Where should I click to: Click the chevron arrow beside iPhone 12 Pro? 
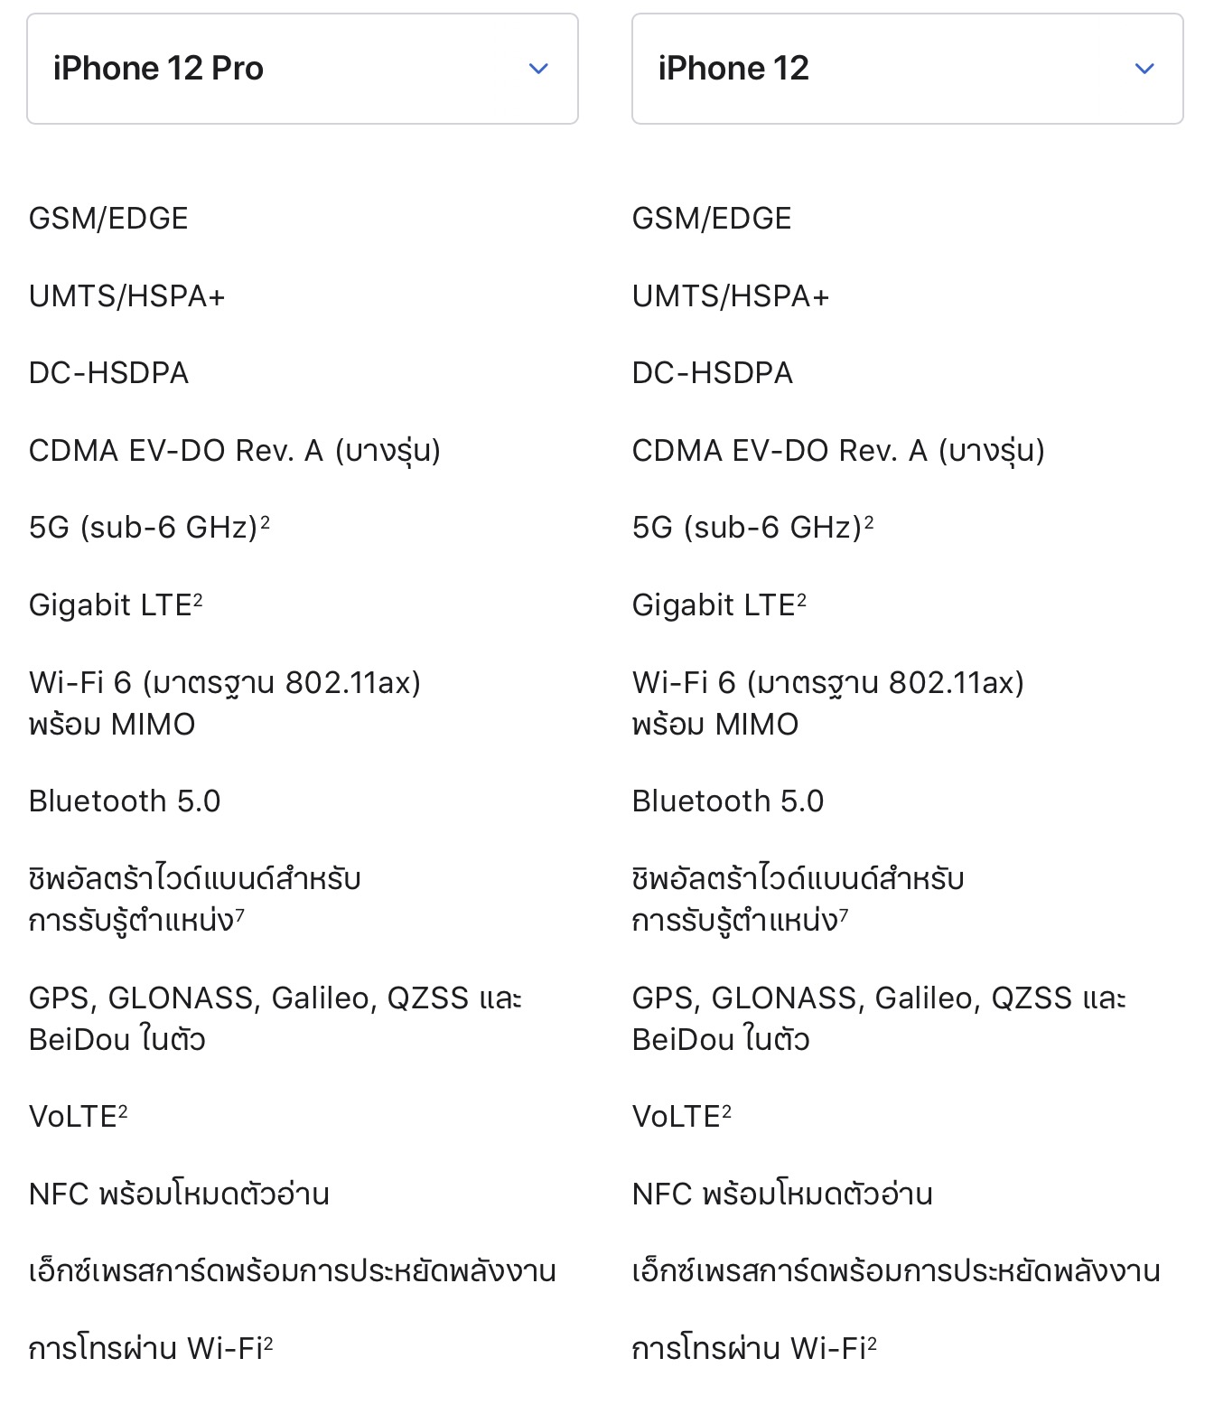click(x=538, y=69)
